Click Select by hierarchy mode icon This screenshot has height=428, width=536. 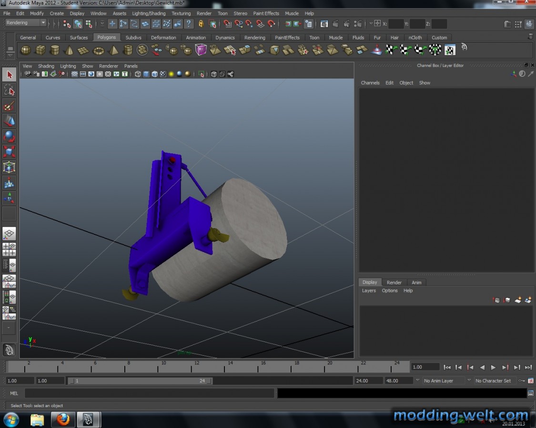pos(67,24)
